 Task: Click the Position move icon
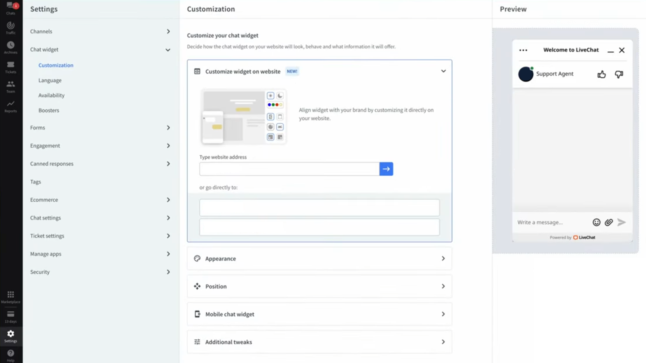197,286
